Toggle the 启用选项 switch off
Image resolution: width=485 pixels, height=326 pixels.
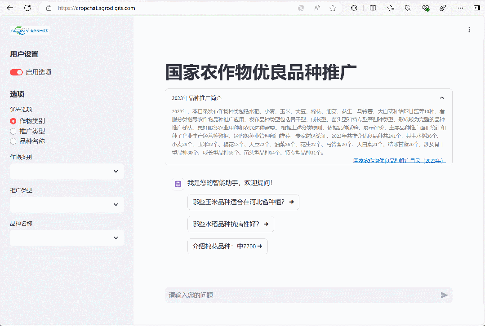point(16,72)
